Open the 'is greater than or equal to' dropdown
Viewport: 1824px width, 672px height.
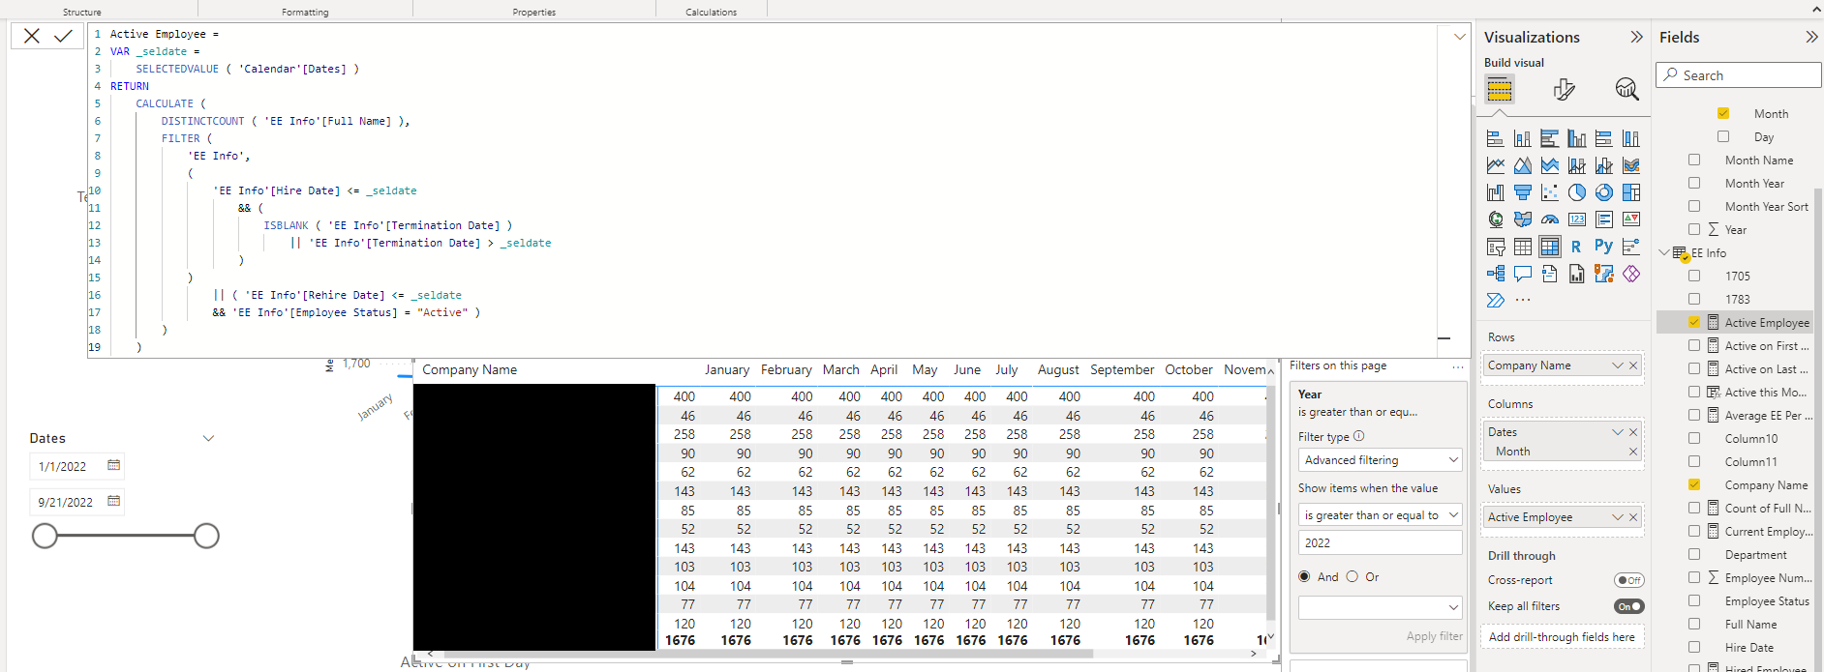click(1380, 515)
